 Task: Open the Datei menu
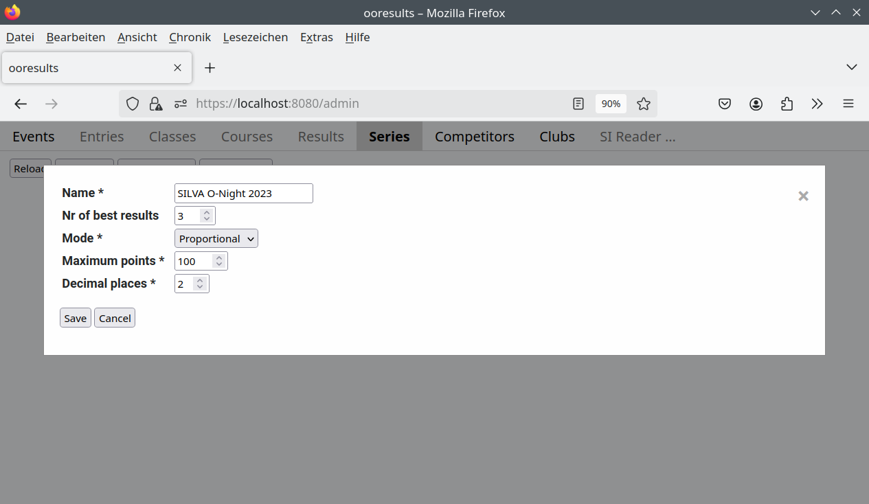(x=20, y=37)
